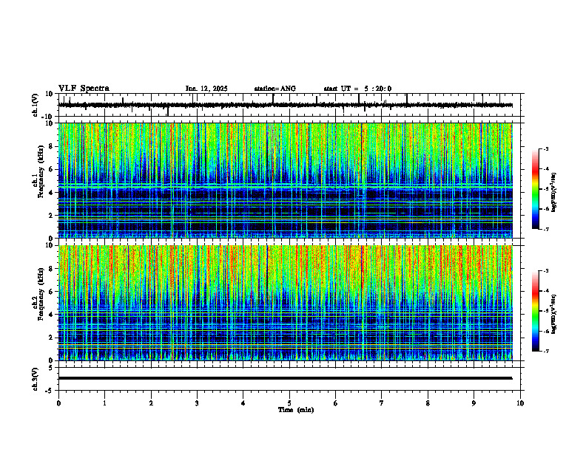Select the "start UT = 5:20:0" header text

click(357, 89)
